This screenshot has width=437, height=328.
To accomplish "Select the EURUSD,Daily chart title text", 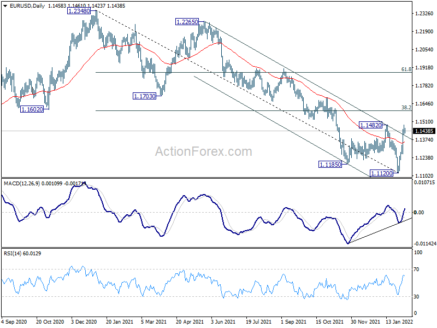I will tap(27, 6).
